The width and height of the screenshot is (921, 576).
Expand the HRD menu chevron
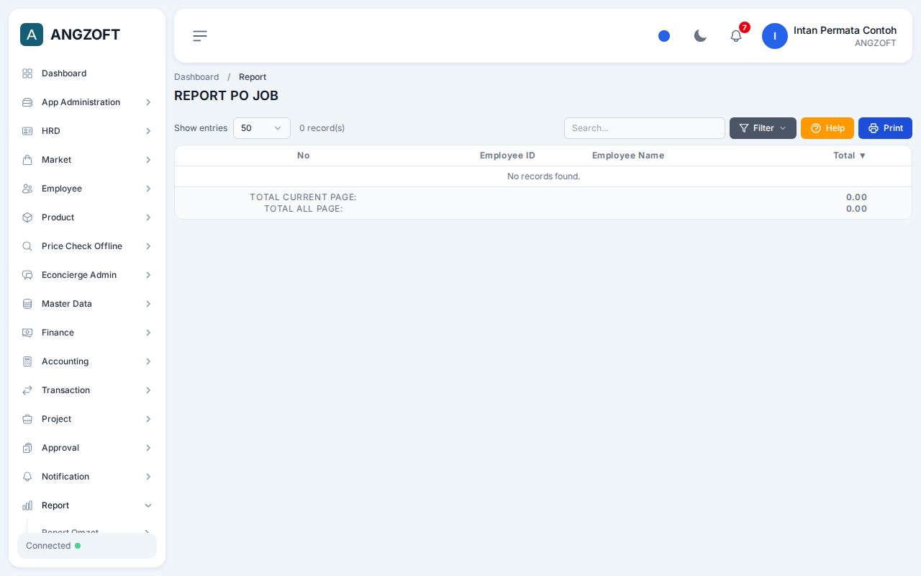pyautogui.click(x=148, y=131)
